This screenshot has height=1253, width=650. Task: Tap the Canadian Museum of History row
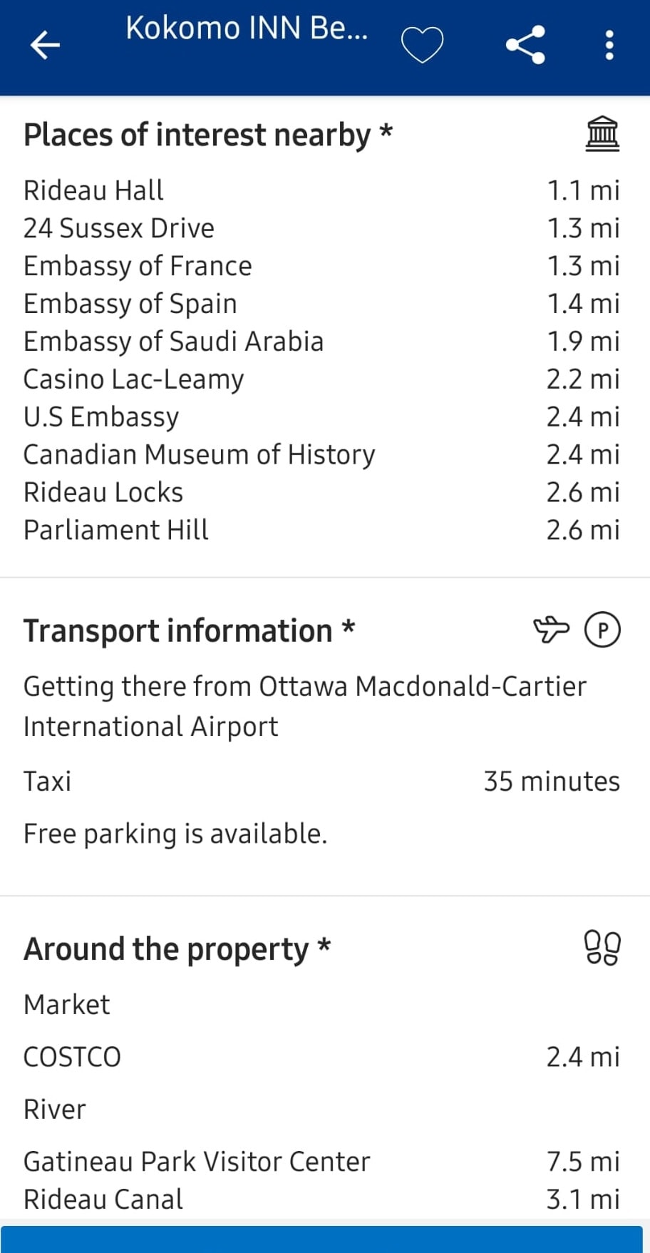coord(321,454)
